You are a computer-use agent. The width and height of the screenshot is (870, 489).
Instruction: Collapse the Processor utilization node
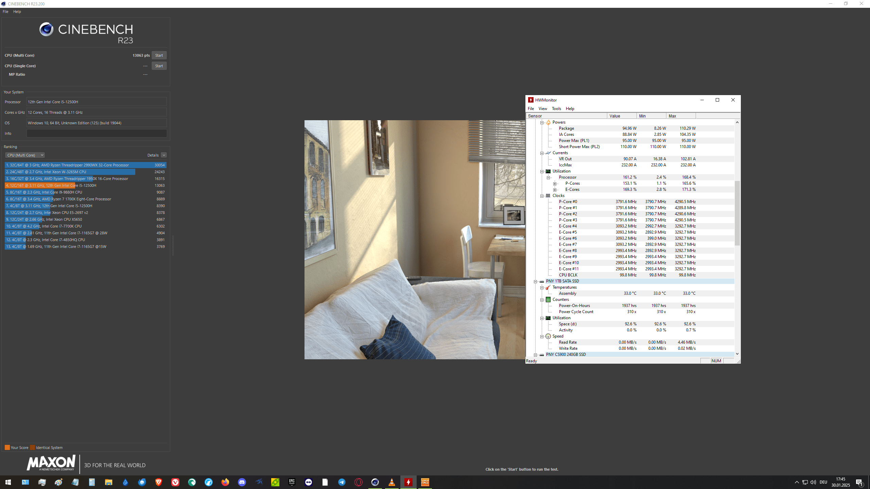click(548, 178)
